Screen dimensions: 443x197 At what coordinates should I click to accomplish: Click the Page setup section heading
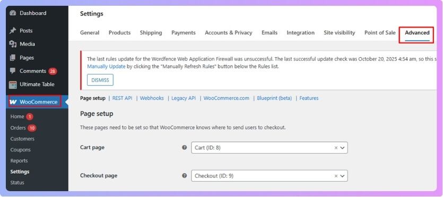click(97, 114)
